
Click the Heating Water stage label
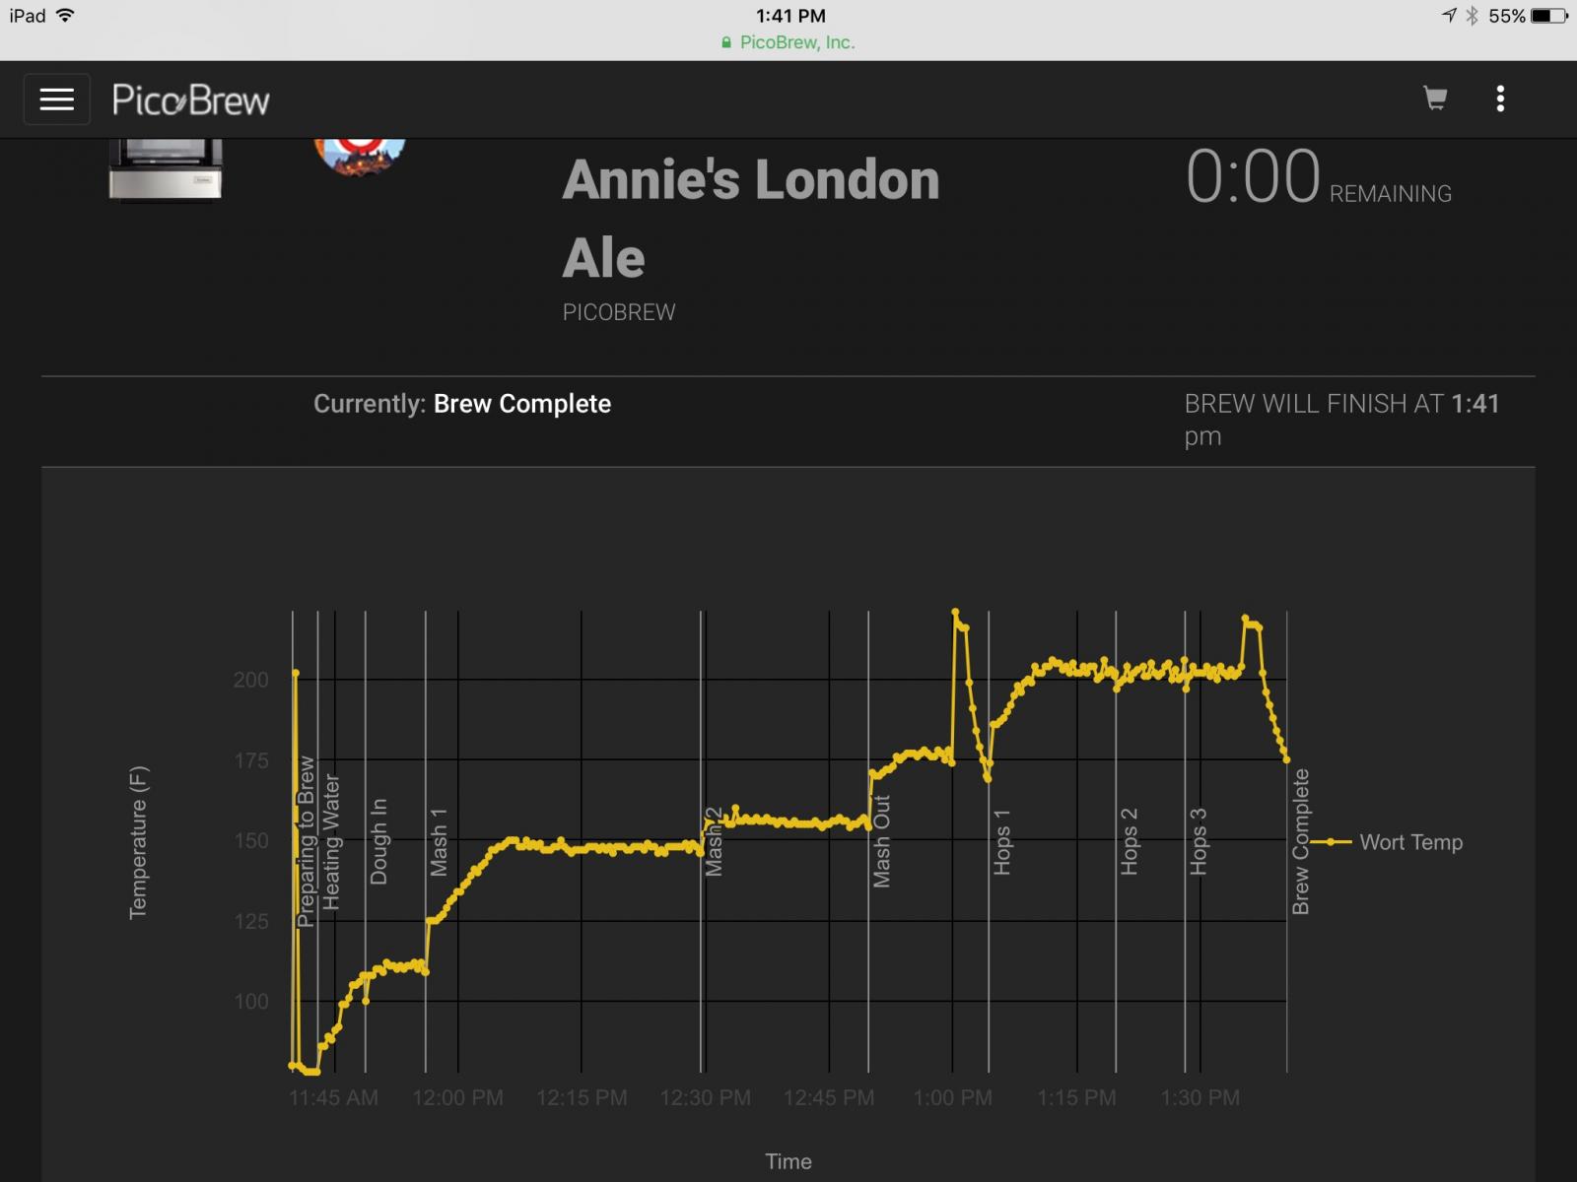coord(331,842)
